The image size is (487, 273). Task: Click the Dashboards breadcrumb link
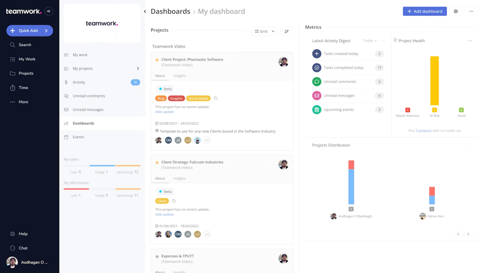(x=170, y=12)
